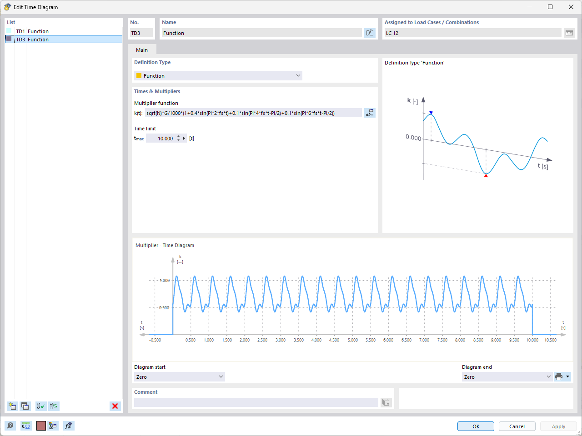The height and width of the screenshot is (436, 582).
Task: Delete the selected time diagram
Action: tap(115, 406)
